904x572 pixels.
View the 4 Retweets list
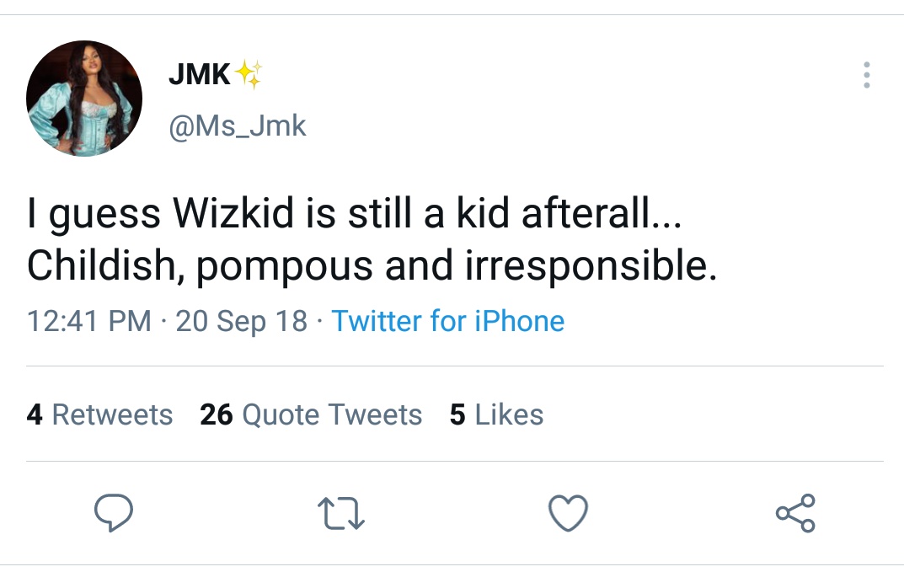99,414
